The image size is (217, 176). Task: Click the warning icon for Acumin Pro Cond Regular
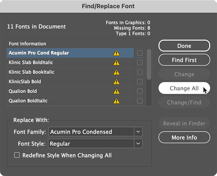click(x=116, y=53)
